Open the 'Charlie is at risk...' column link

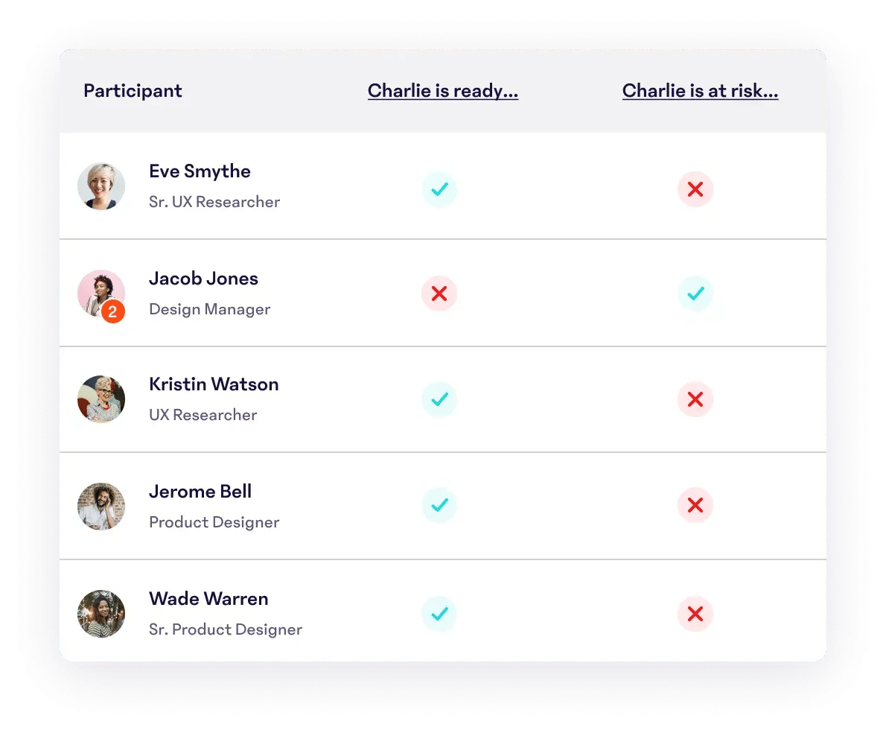(x=700, y=91)
